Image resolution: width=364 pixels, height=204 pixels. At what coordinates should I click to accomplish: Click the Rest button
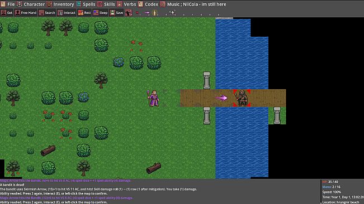coord(84,13)
